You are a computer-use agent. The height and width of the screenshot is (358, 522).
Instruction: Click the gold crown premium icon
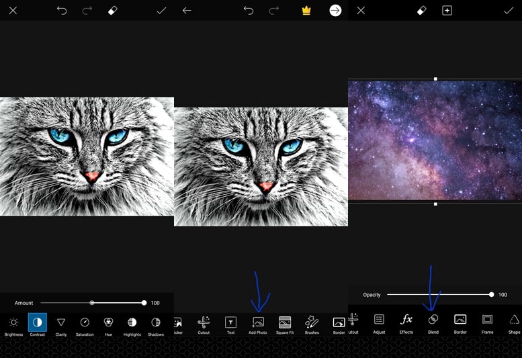pos(306,11)
